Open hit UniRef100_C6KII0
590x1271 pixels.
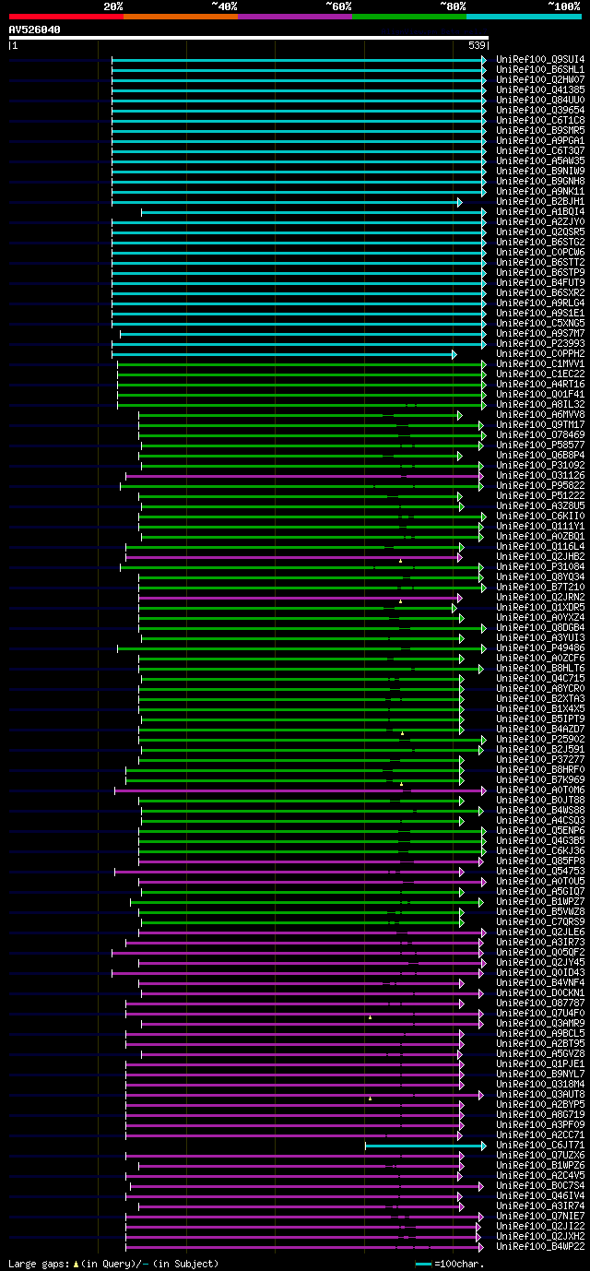(x=540, y=516)
